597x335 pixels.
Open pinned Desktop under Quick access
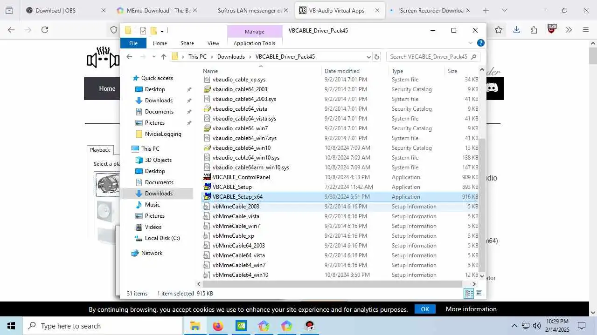point(155,89)
